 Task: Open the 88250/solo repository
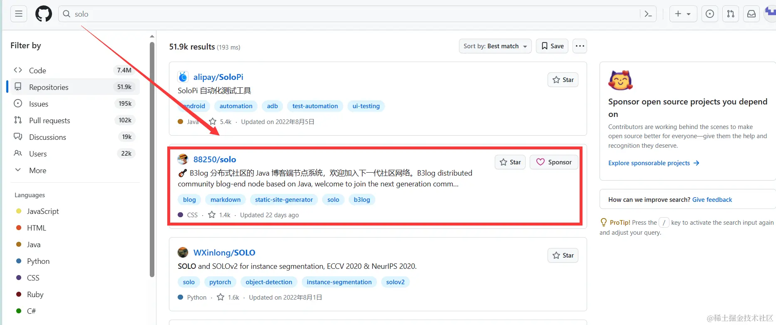point(215,159)
